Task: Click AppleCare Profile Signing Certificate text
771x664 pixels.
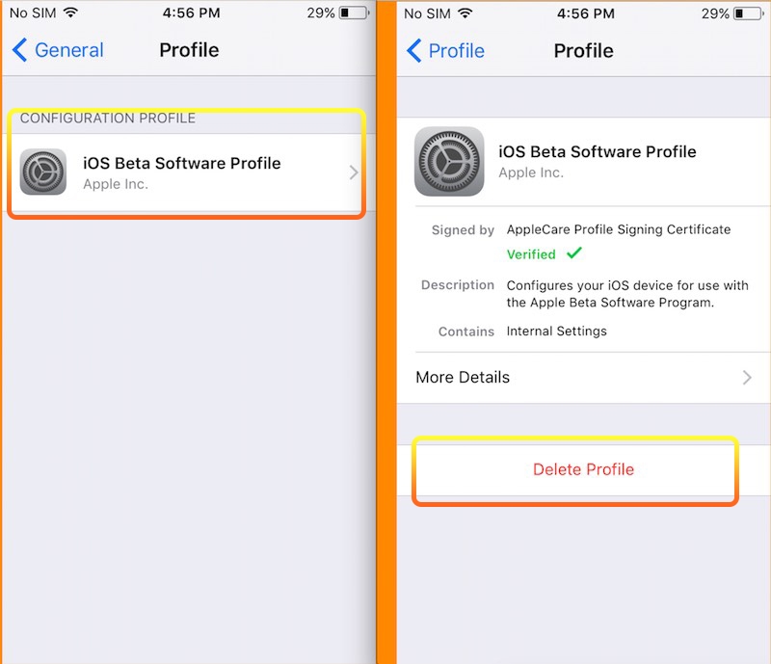Action: click(619, 229)
